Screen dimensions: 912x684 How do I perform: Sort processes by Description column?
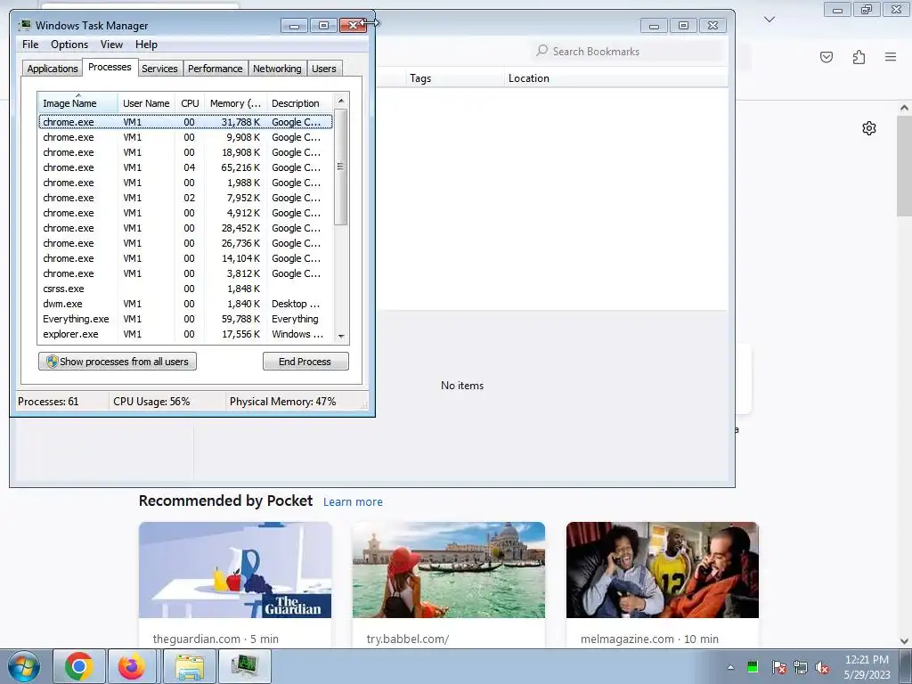(299, 103)
